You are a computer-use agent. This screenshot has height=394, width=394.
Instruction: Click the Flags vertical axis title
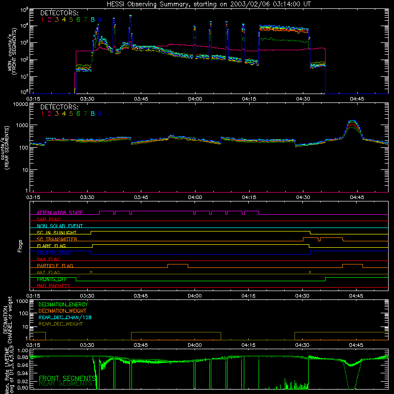tap(20, 246)
